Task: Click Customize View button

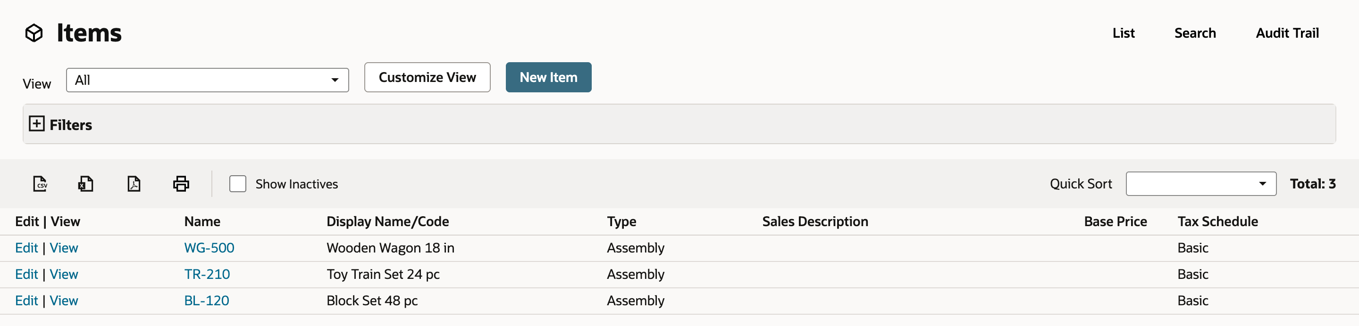Action: pos(428,77)
